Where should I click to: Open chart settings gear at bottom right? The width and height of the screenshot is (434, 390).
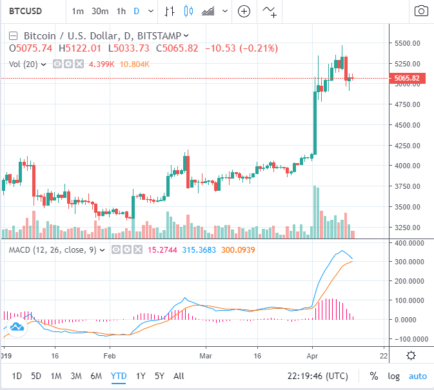[411, 356]
